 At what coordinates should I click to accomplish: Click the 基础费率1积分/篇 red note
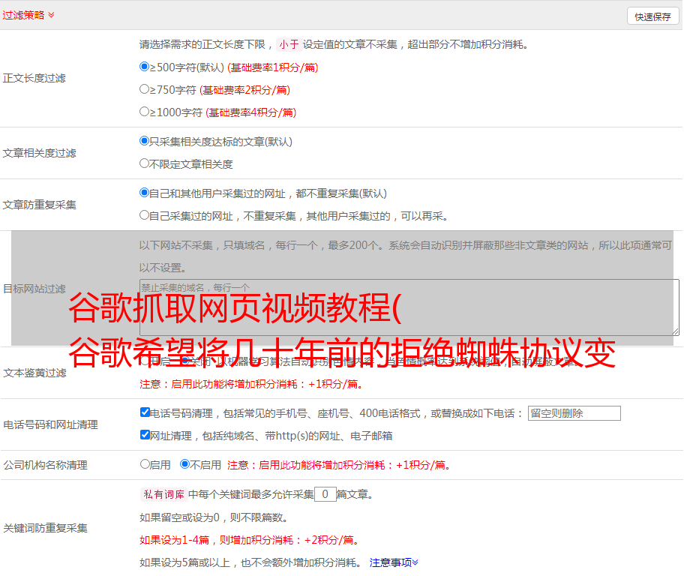click(273, 67)
